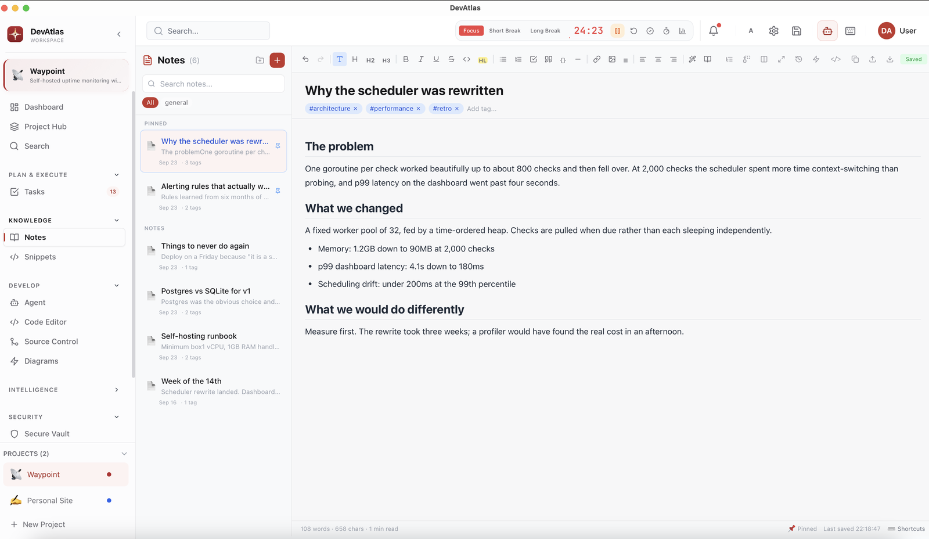Click the Search notes field
This screenshot has width=929, height=539.
213,84
